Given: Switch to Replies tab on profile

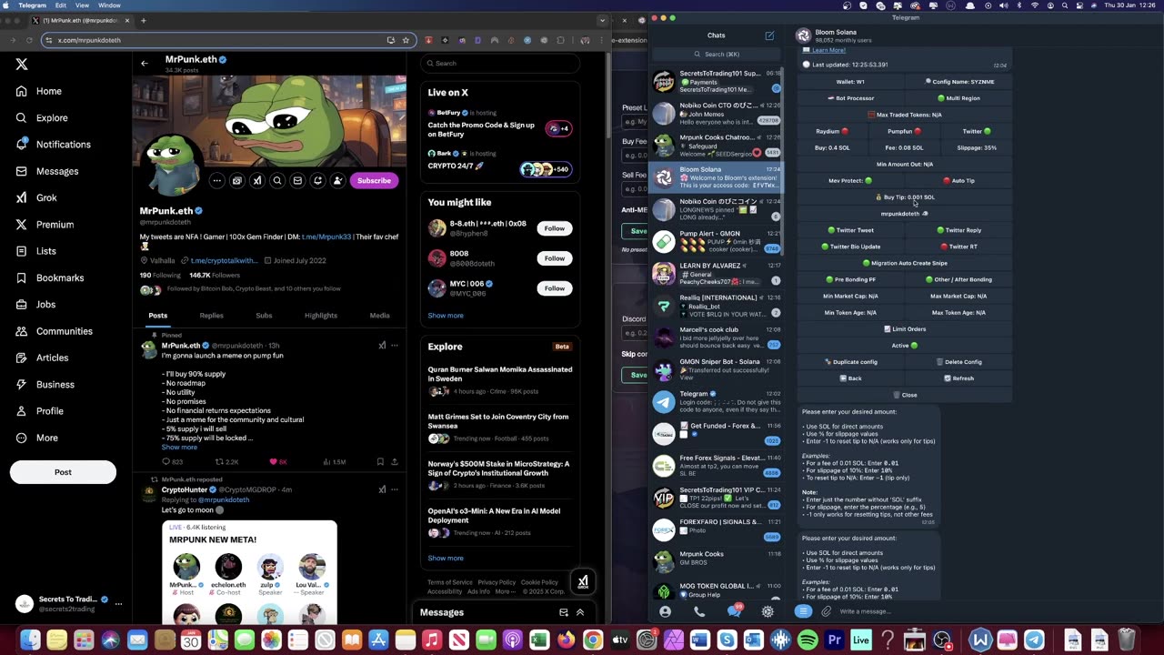Looking at the screenshot, I should (212, 316).
